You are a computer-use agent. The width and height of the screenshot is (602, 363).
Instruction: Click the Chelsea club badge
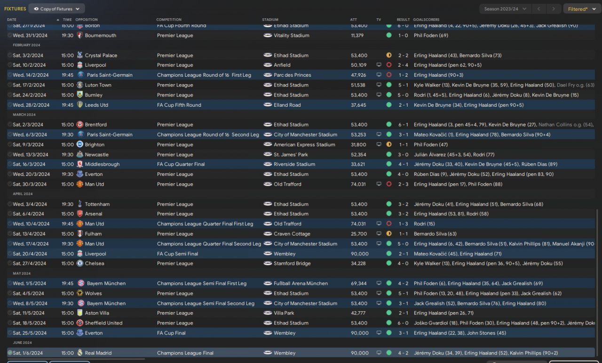pos(79,263)
